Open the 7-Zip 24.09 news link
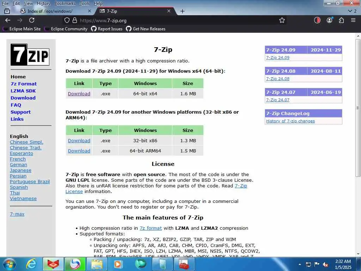 pos(278,58)
